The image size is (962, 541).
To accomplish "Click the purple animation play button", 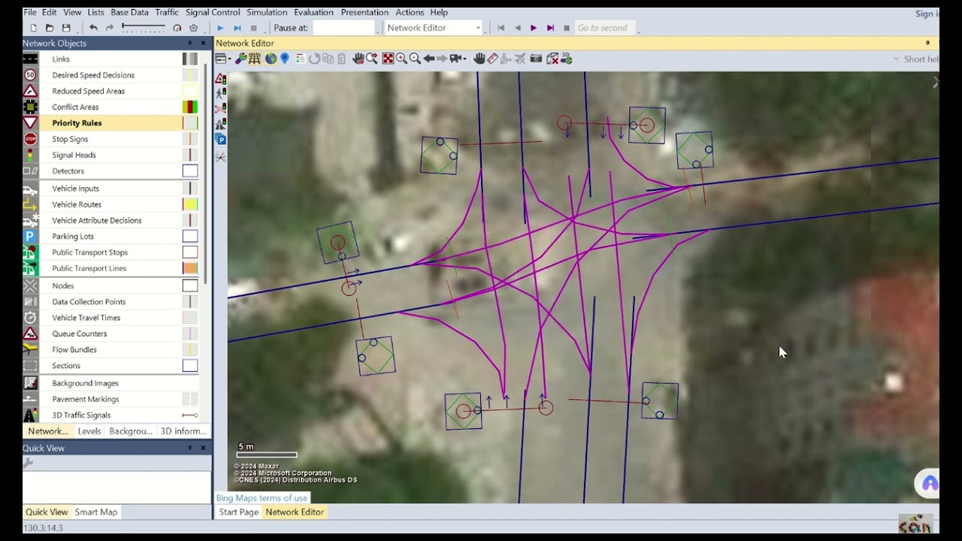I will [x=534, y=28].
